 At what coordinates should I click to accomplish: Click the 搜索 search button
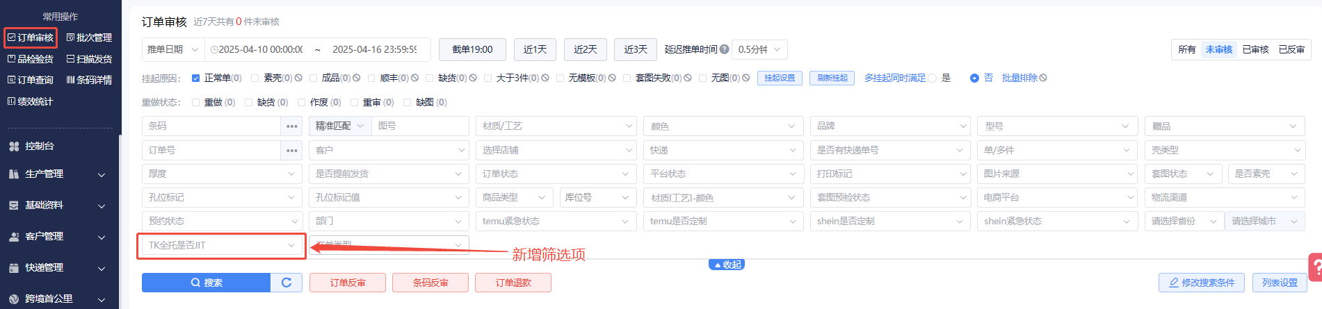[x=207, y=283]
